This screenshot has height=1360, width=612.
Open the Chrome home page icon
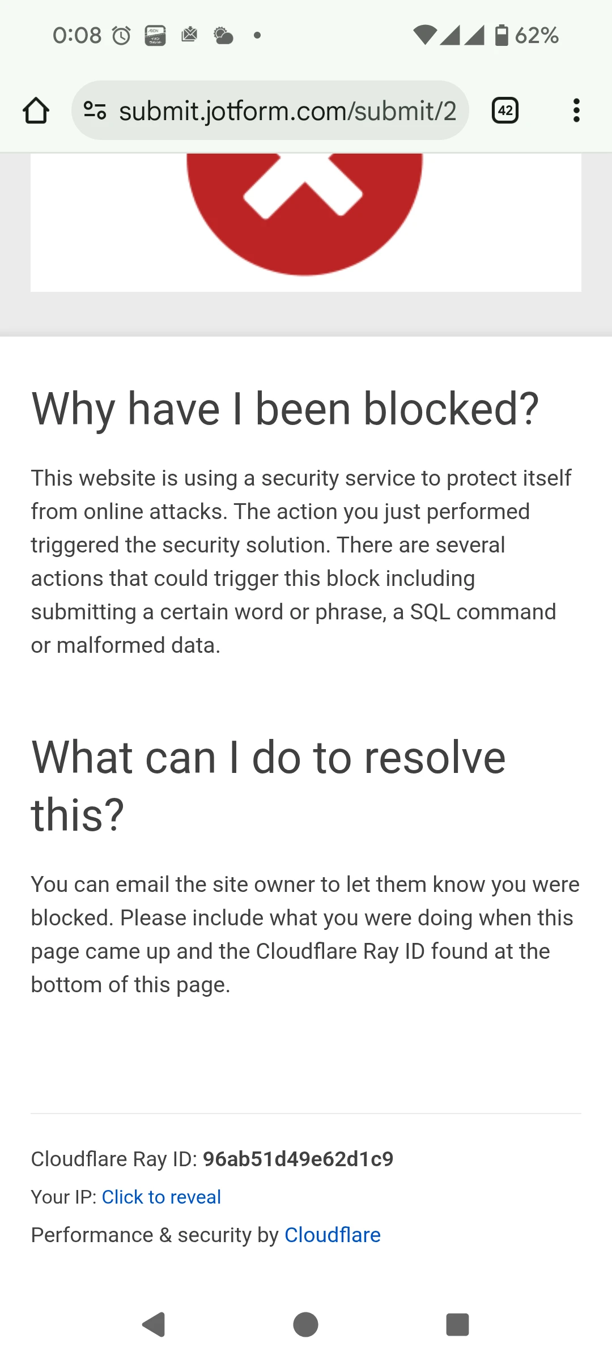36,109
